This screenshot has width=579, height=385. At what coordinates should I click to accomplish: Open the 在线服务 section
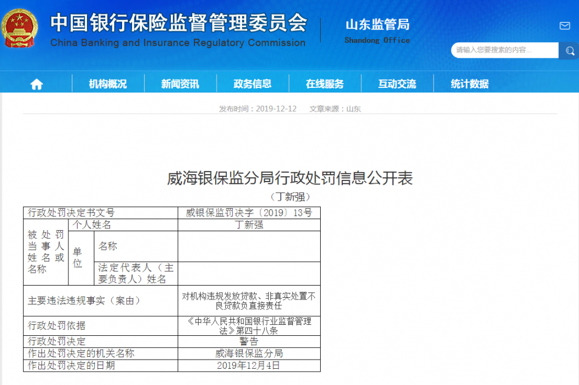325,83
